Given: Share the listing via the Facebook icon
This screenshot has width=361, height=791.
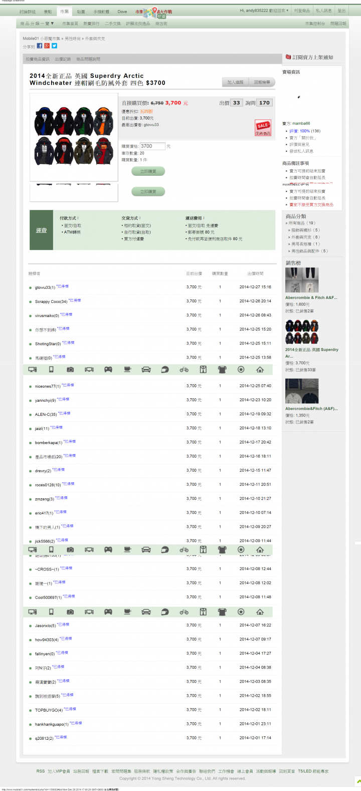Looking at the screenshot, I should pos(40,46).
